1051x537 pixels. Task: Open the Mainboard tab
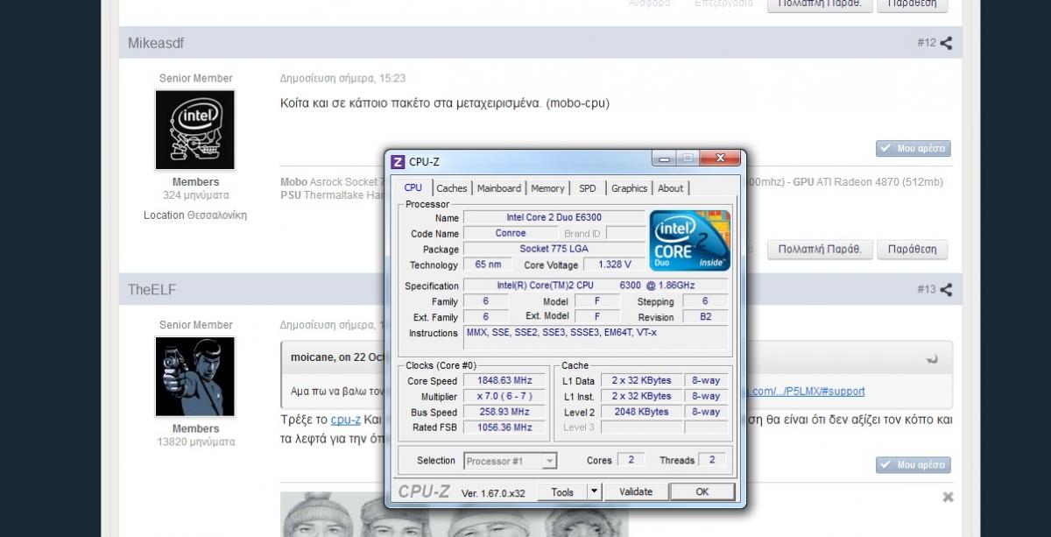coord(499,188)
